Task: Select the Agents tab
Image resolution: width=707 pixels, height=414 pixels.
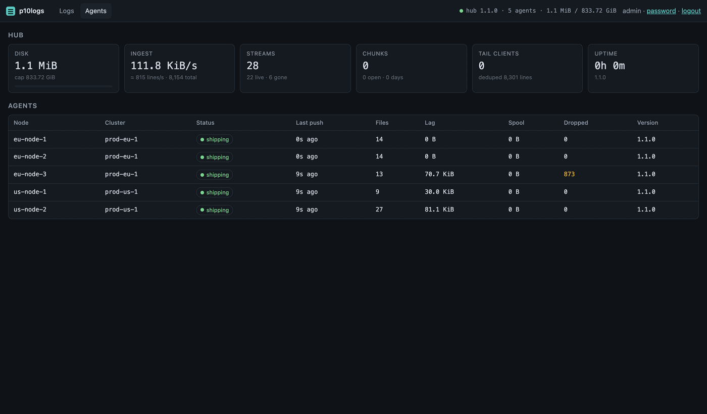Action: pos(96,11)
